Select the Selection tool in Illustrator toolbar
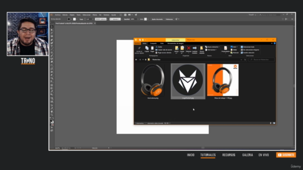 (52, 27)
